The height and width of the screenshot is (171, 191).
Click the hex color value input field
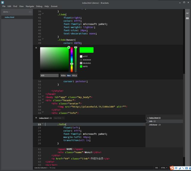pos(49,76)
